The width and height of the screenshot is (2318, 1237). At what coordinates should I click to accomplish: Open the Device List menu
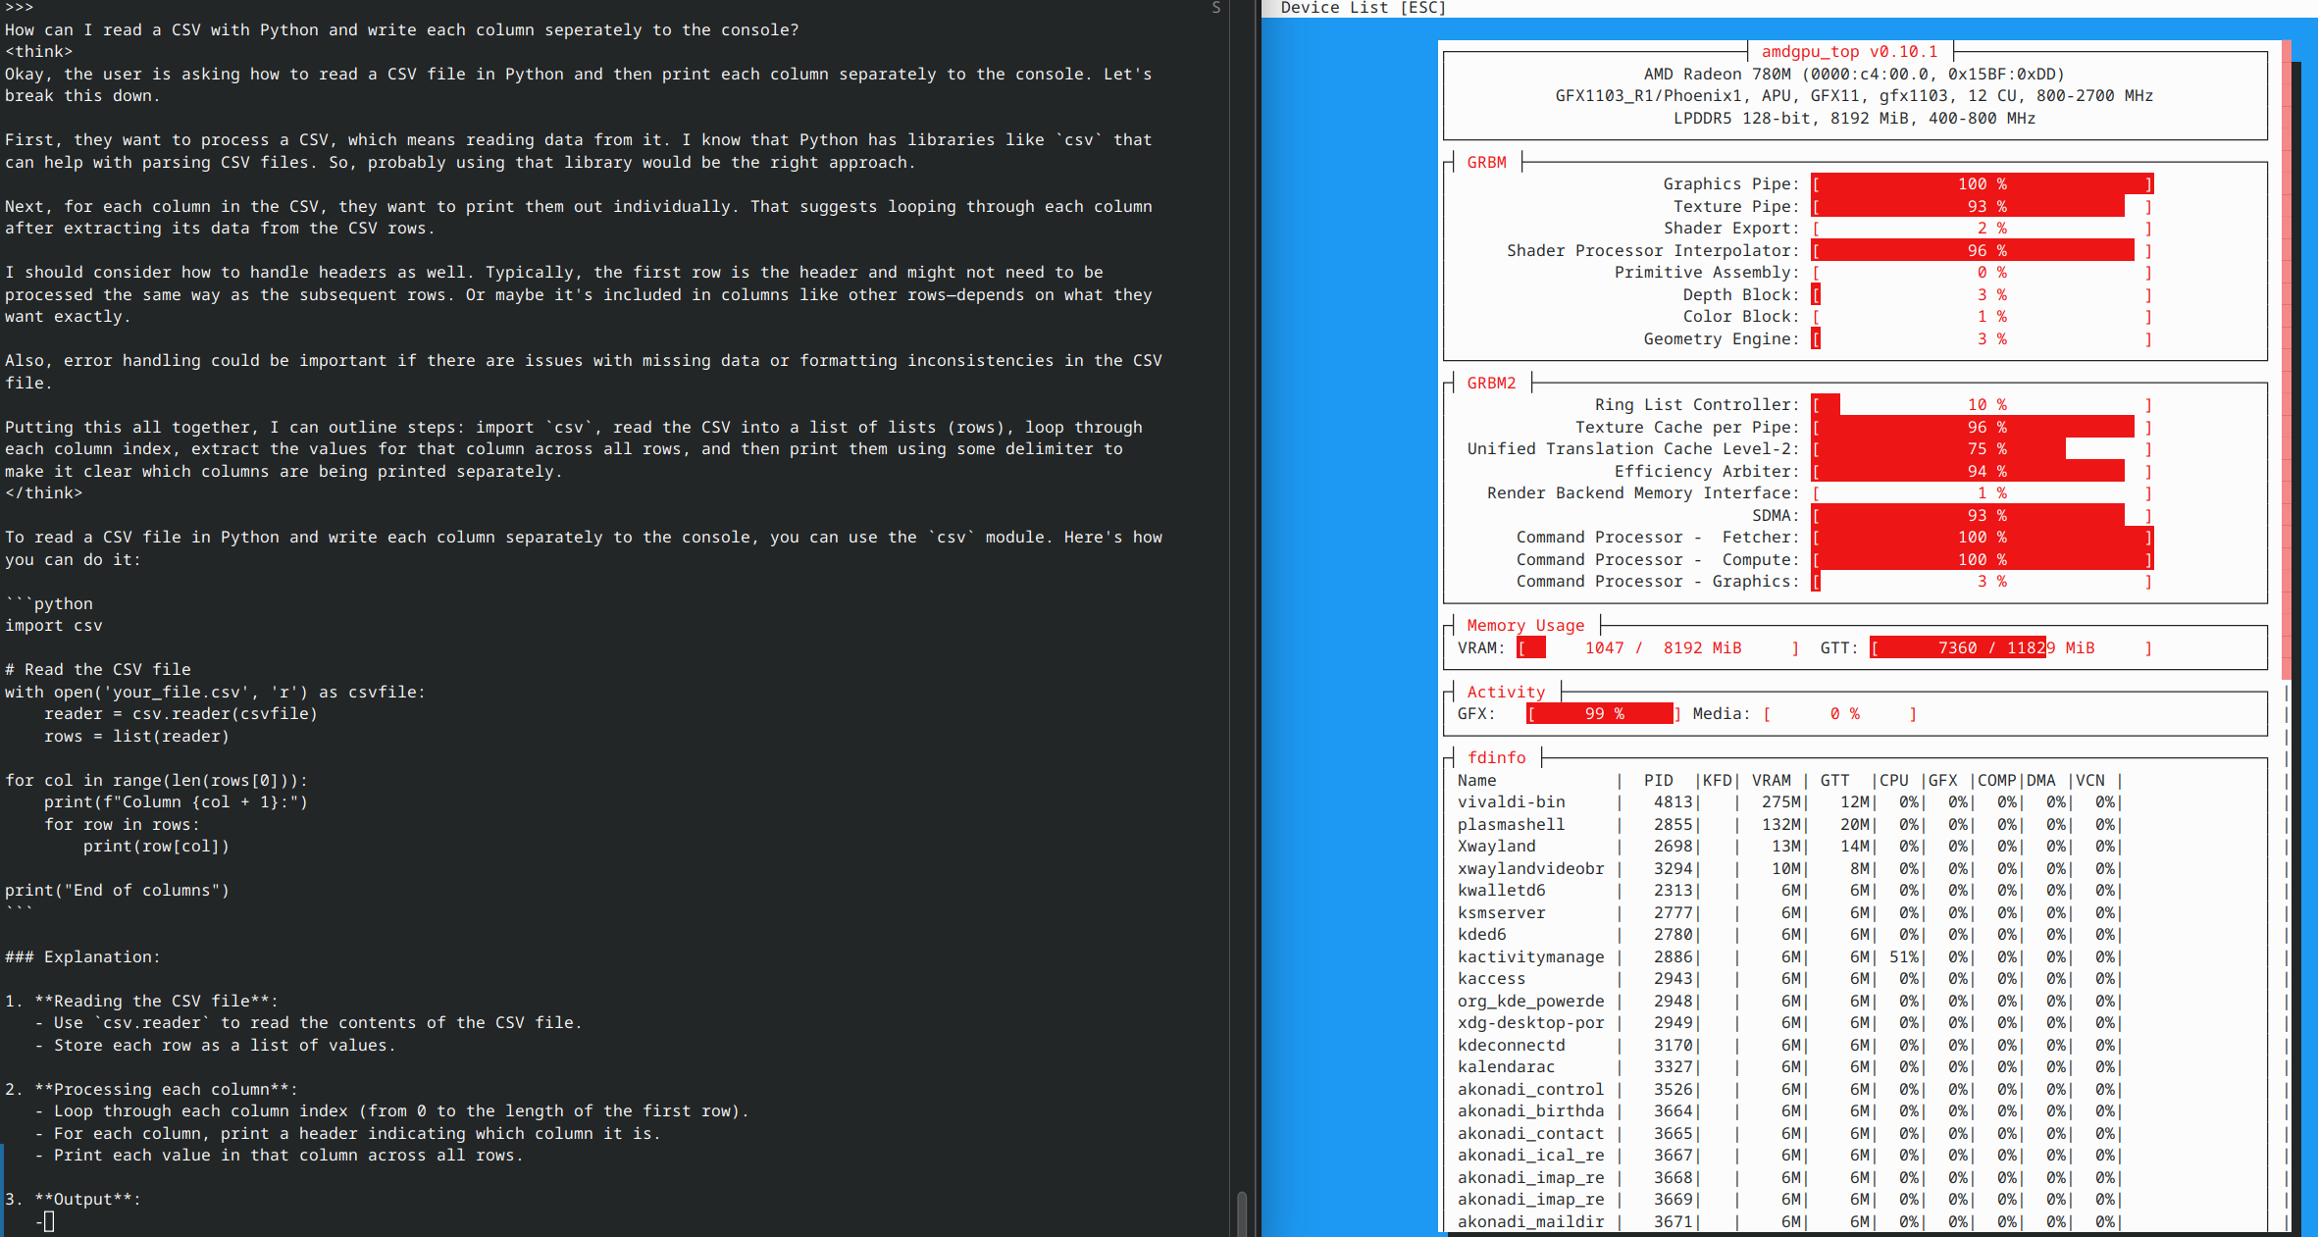click(x=1363, y=8)
